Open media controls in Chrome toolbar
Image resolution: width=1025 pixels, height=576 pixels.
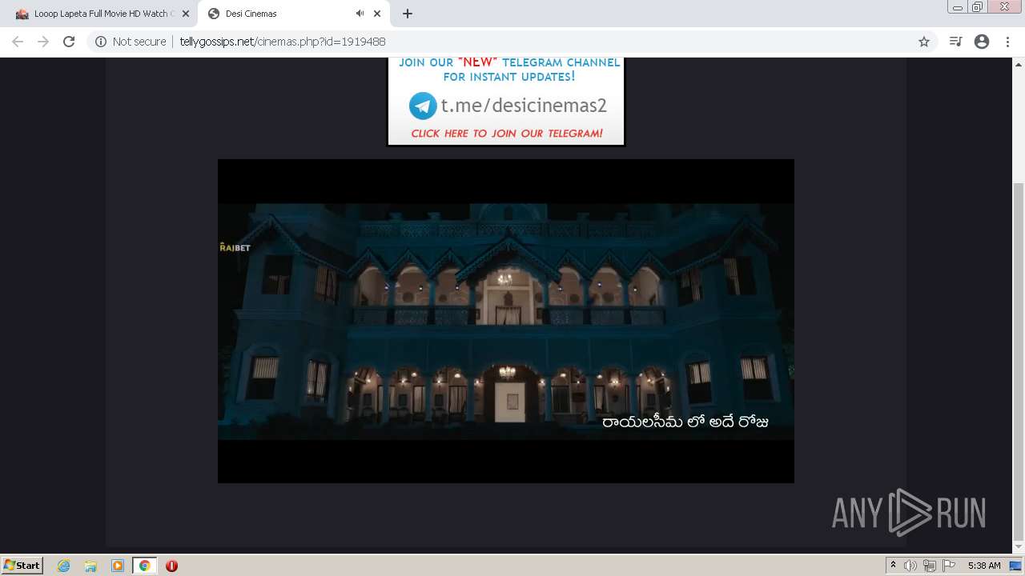(x=955, y=42)
